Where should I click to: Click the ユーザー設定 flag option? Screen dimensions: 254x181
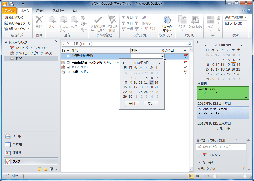(146, 29)
